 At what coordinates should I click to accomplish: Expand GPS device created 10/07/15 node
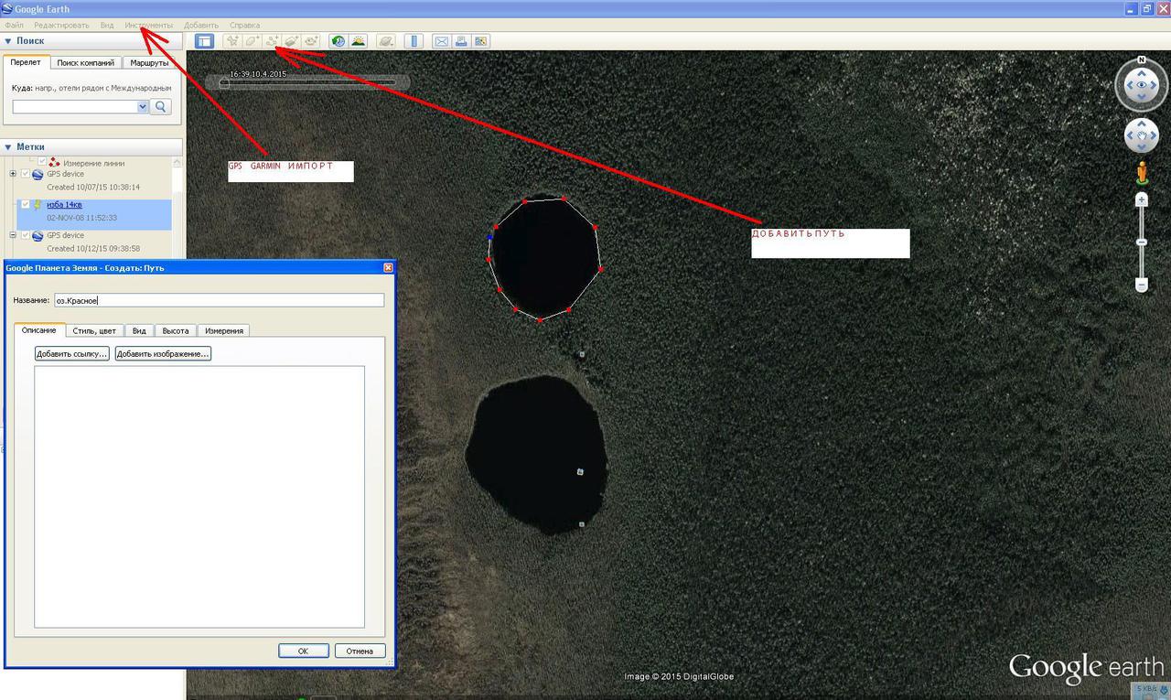(13, 174)
